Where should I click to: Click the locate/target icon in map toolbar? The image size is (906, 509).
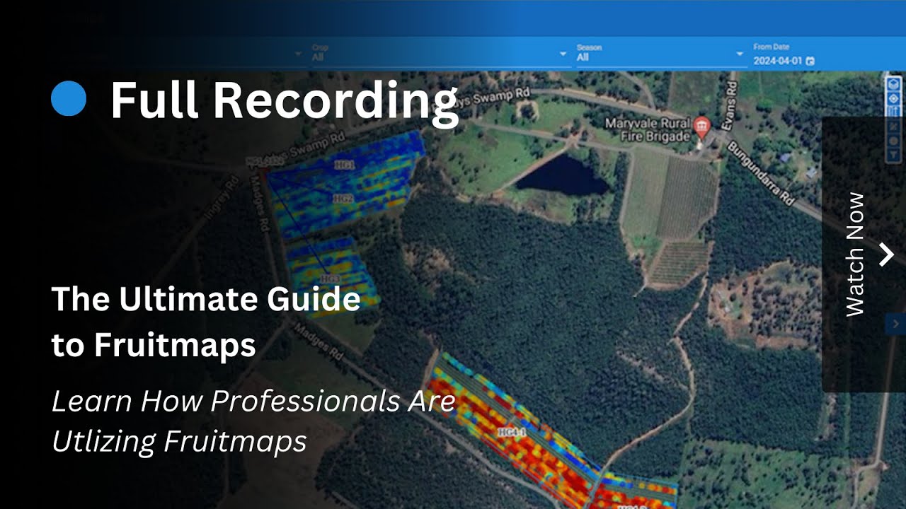(x=893, y=99)
